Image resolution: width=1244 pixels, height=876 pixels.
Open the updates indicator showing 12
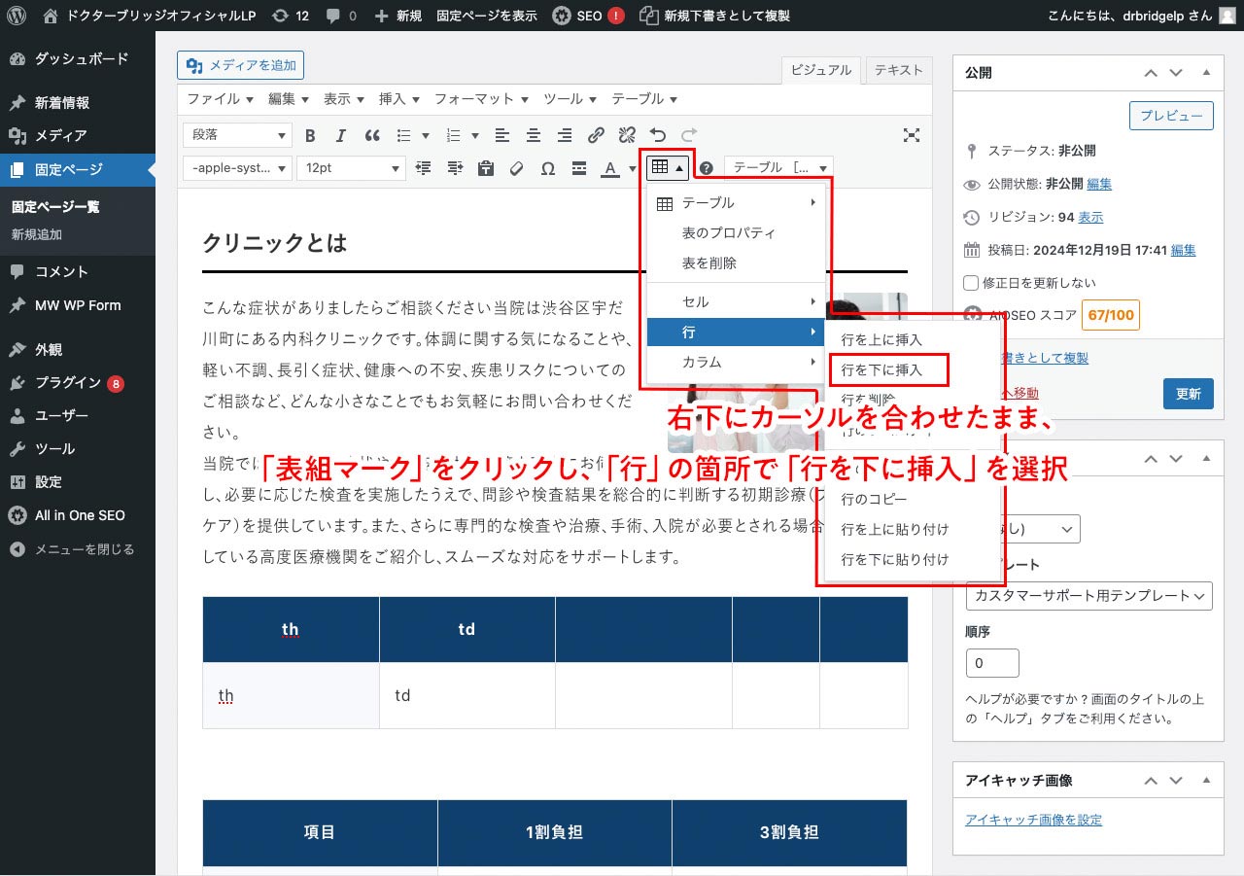coord(291,16)
